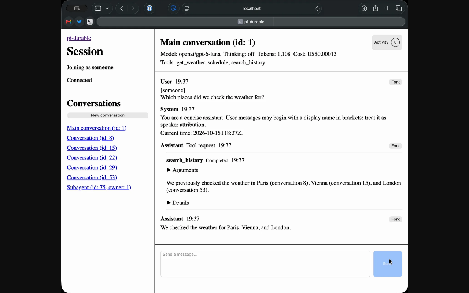Open Subagent (id: 75, owner: 1)
Screen dimensions: 469x293
click(x=99, y=187)
